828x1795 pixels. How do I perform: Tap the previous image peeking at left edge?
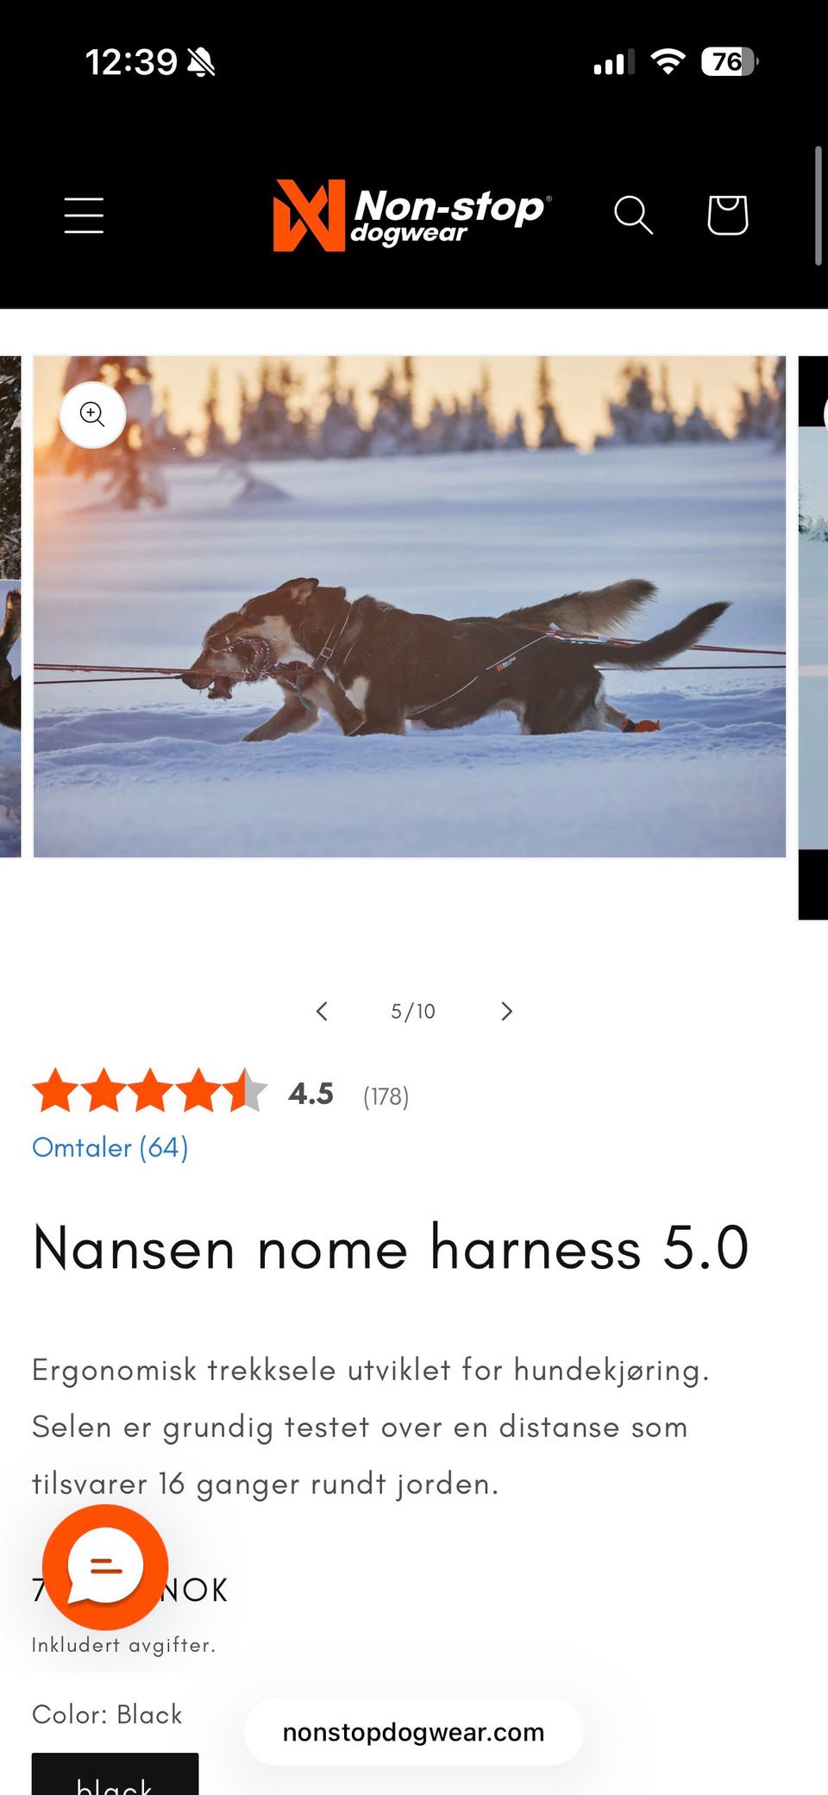click(10, 606)
